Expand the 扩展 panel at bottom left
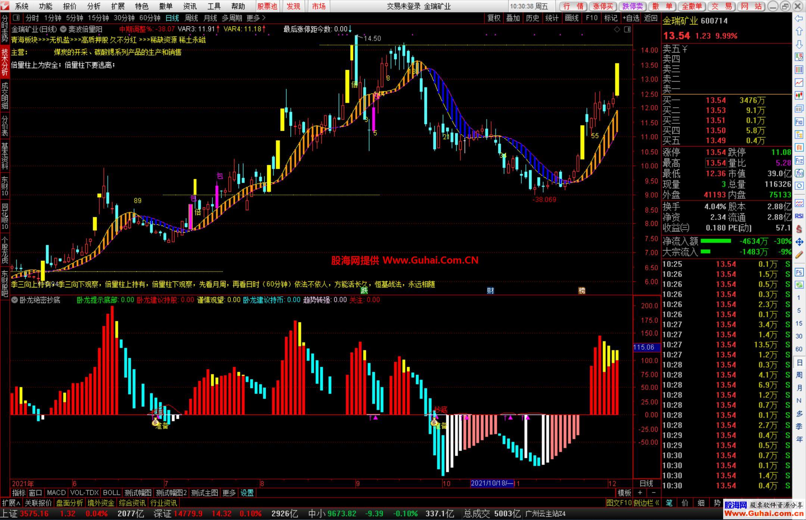This screenshot has height=520, width=806. [11, 503]
